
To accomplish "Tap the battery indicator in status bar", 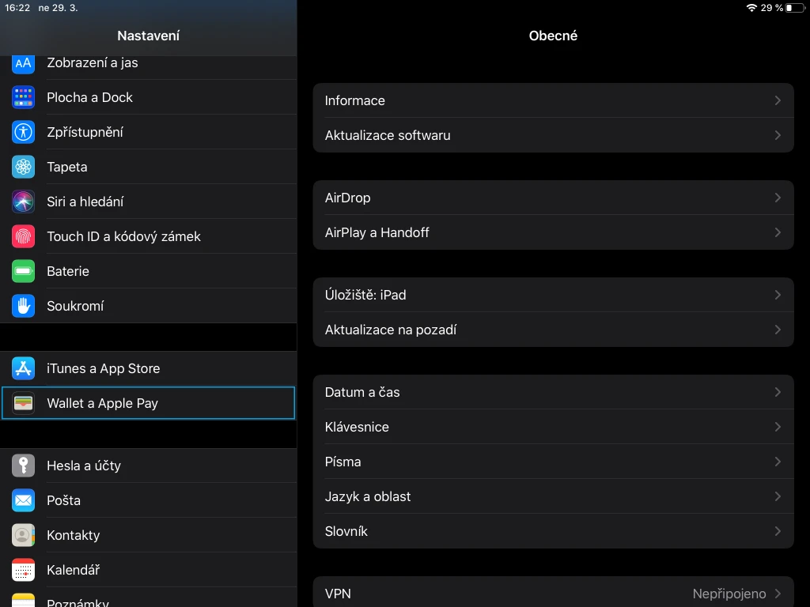I will 794,8.
